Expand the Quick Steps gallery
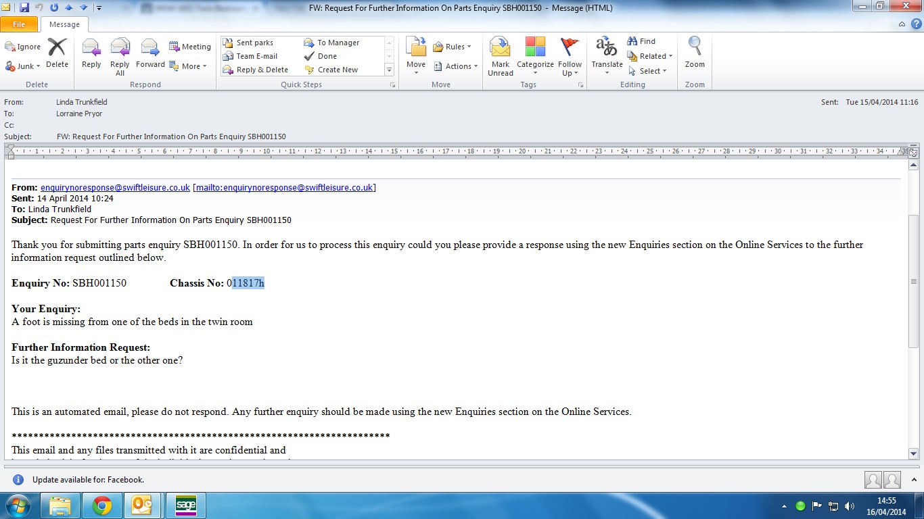 pyautogui.click(x=389, y=70)
